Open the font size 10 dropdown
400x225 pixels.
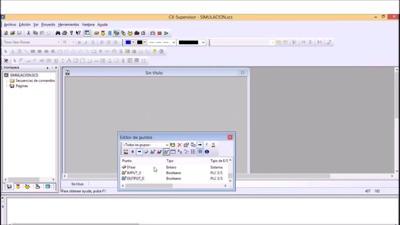pos(73,42)
